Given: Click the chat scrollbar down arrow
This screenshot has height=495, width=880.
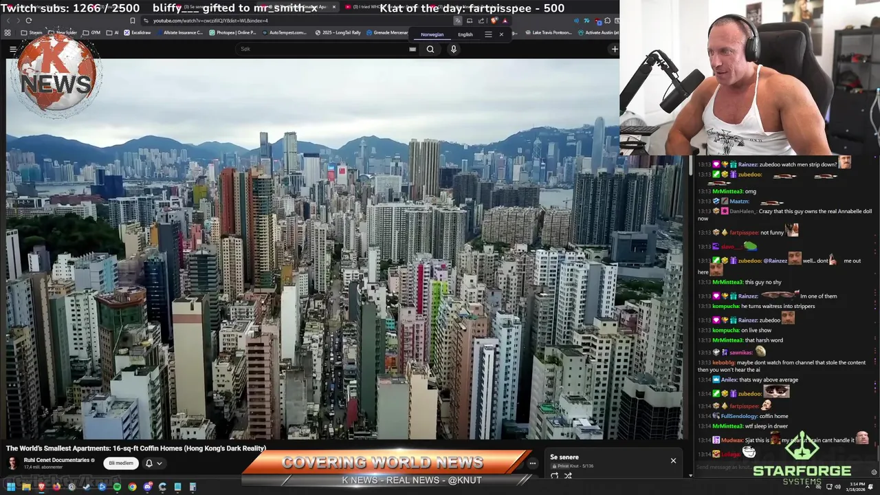Looking at the screenshot, I should [691, 474].
